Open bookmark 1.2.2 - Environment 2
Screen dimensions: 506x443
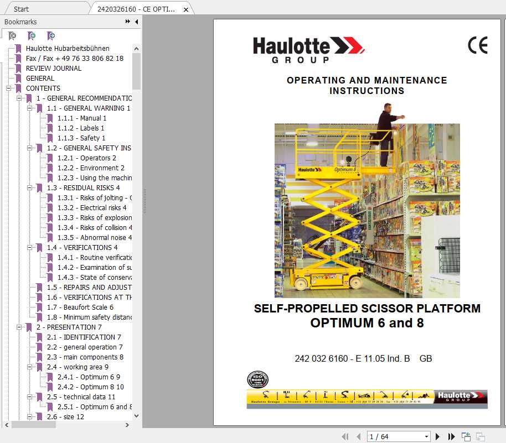point(91,168)
